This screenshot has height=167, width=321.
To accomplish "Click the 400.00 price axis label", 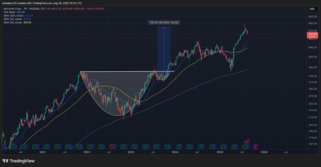I will click(312, 57).
